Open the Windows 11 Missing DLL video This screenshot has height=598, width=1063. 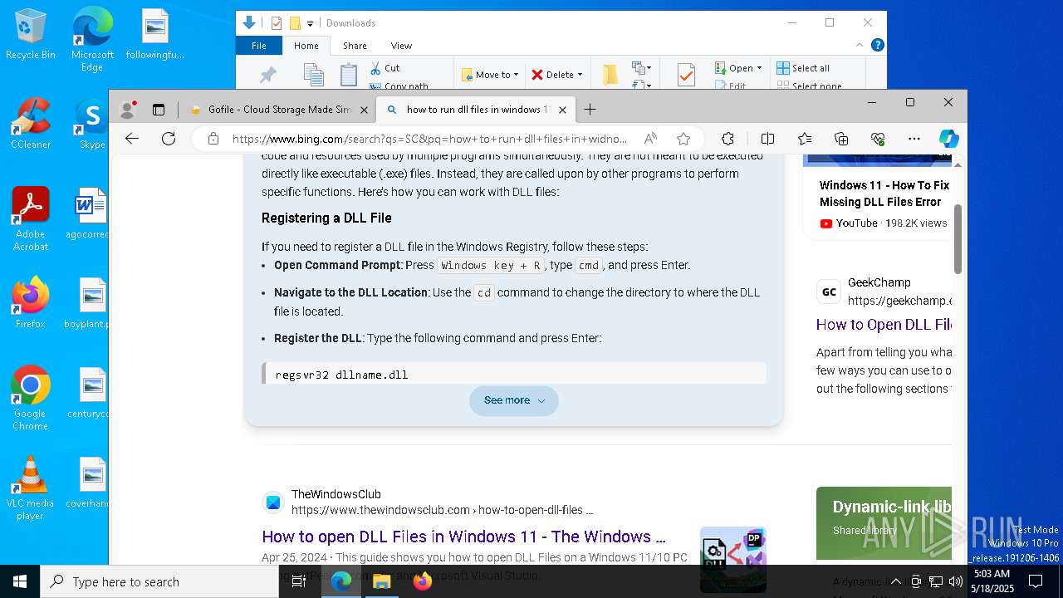pyautogui.click(x=884, y=194)
